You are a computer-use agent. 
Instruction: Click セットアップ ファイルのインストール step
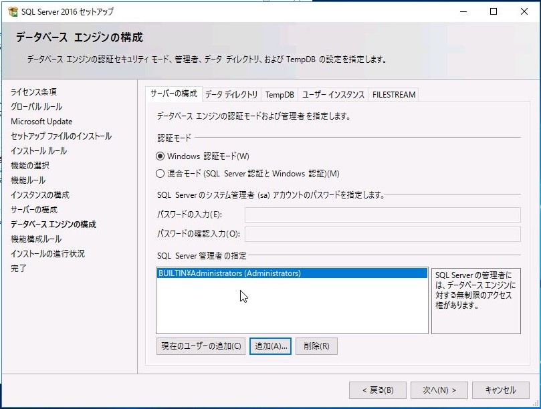click(61, 136)
